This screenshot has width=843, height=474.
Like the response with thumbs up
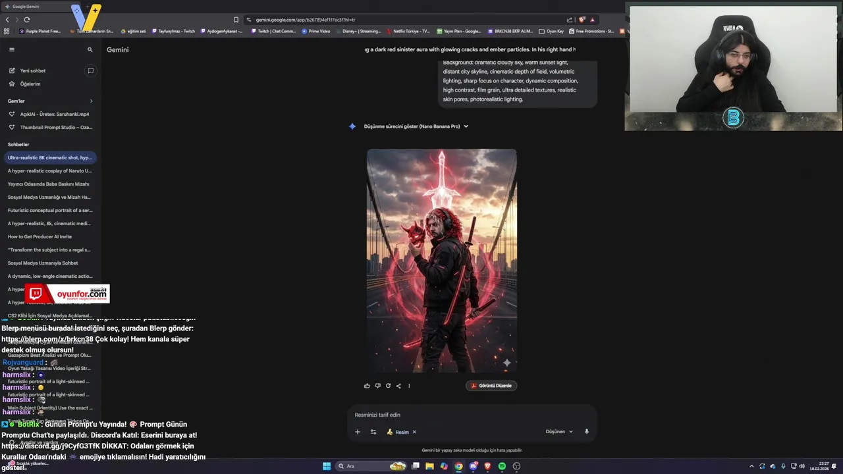pos(367,386)
